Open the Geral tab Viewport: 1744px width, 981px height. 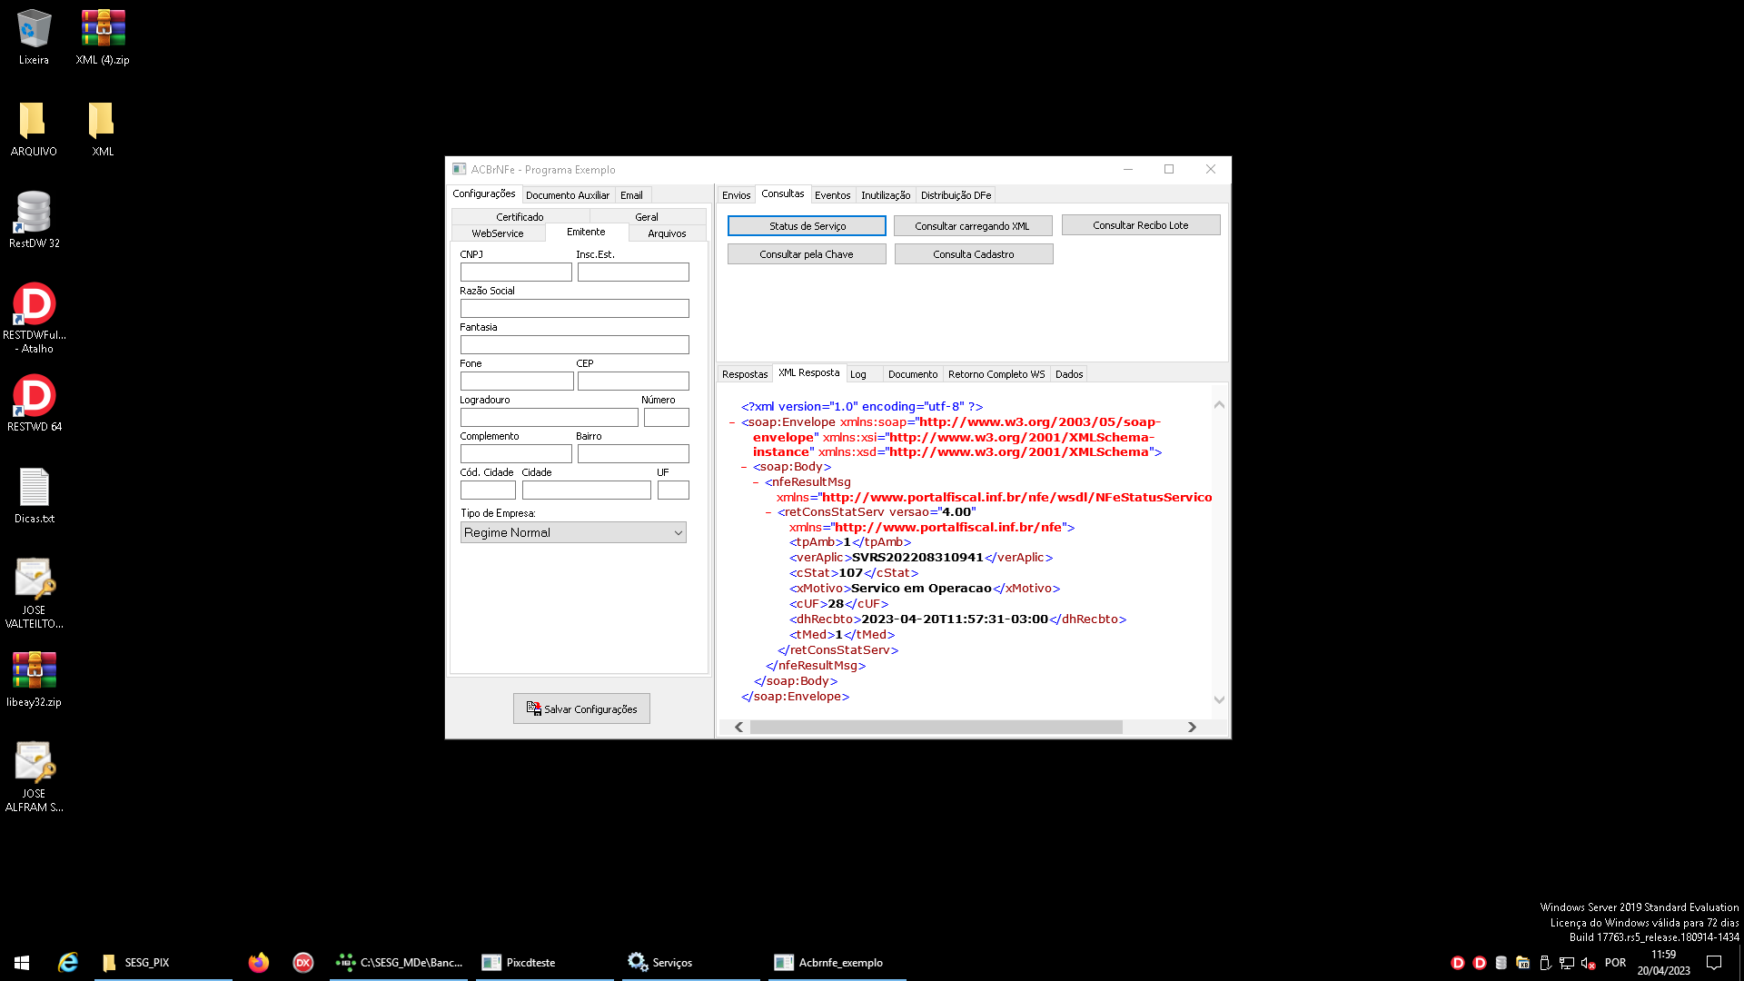(647, 217)
